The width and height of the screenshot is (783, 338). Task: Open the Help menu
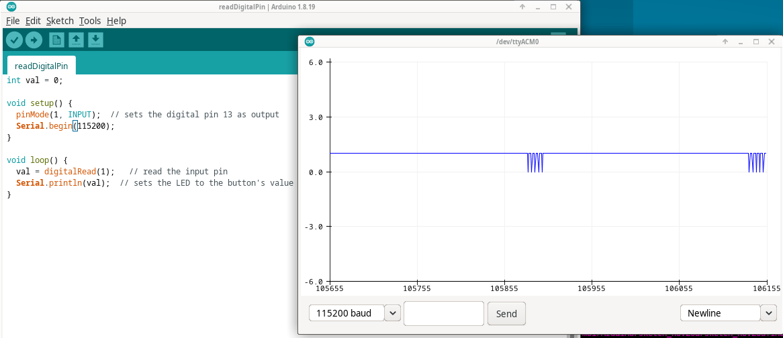click(x=116, y=21)
